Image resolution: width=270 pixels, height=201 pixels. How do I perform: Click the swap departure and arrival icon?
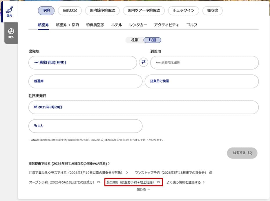144,62
